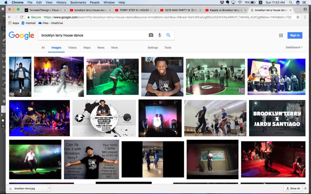
Task: Click in the Google search input field
Action: (91, 35)
